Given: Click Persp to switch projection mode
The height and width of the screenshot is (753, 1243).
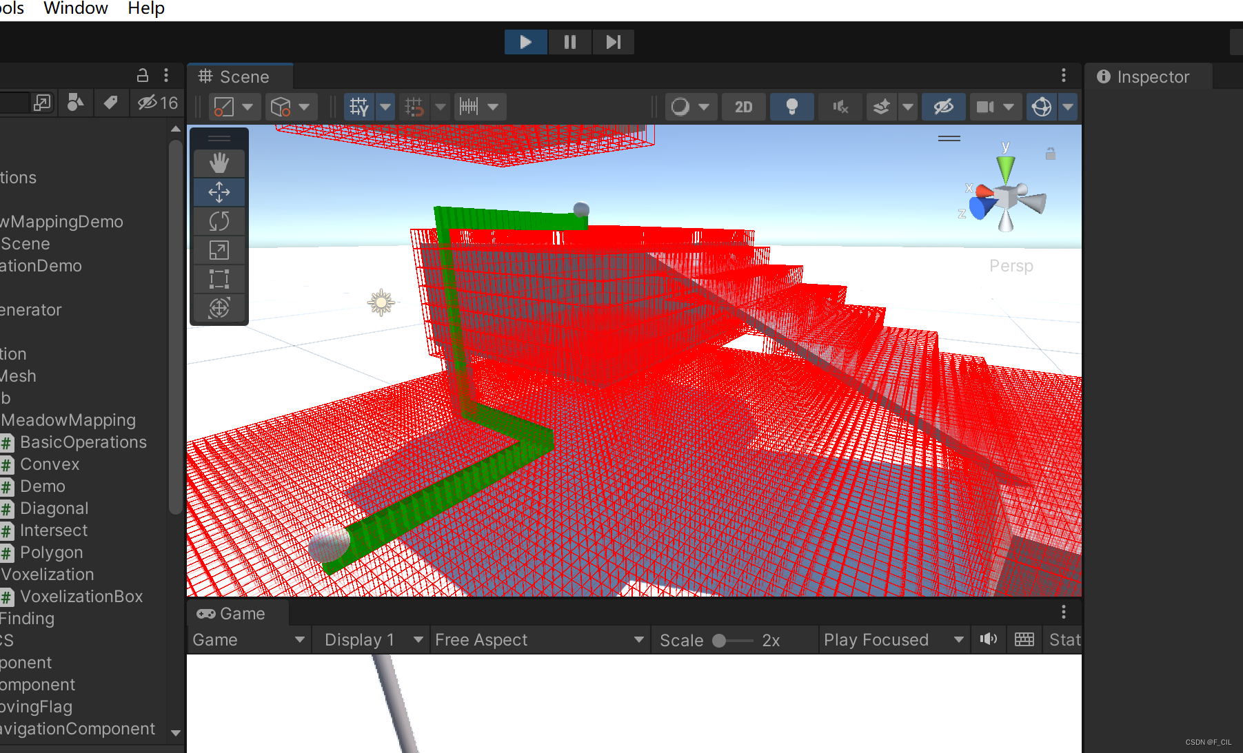Looking at the screenshot, I should point(1011,265).
